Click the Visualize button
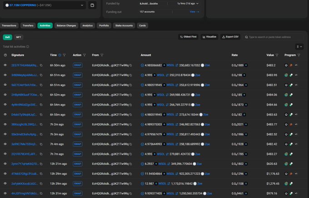The width and height of the screenshot is (309, 198). pyautogui.click(x=209, y=37)
